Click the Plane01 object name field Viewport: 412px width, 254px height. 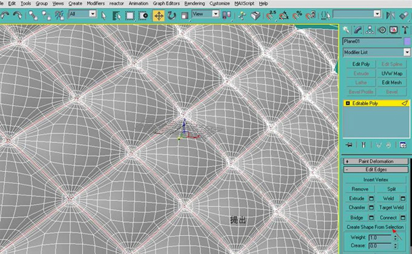tap(372, 41)
